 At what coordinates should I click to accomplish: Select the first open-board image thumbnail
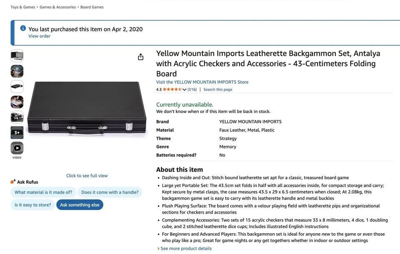pyautogui.click(x=17, y=56)
